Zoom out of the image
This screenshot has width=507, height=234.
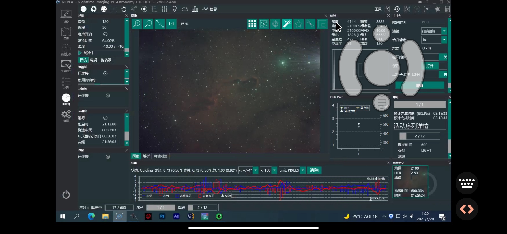148,24
